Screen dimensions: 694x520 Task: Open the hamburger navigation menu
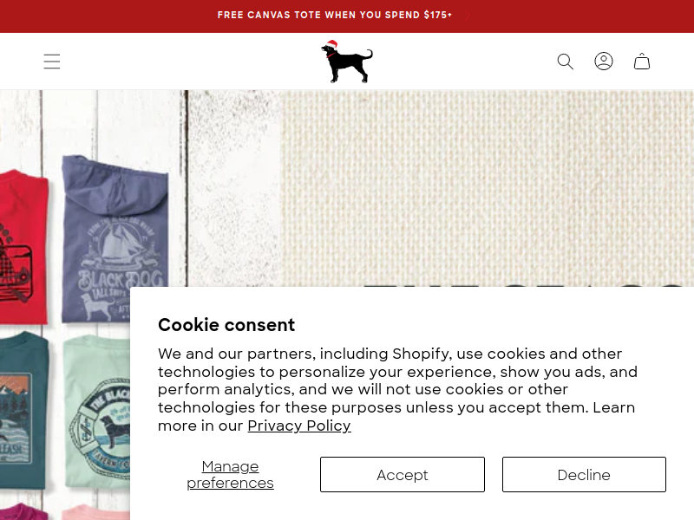(52, 62)
